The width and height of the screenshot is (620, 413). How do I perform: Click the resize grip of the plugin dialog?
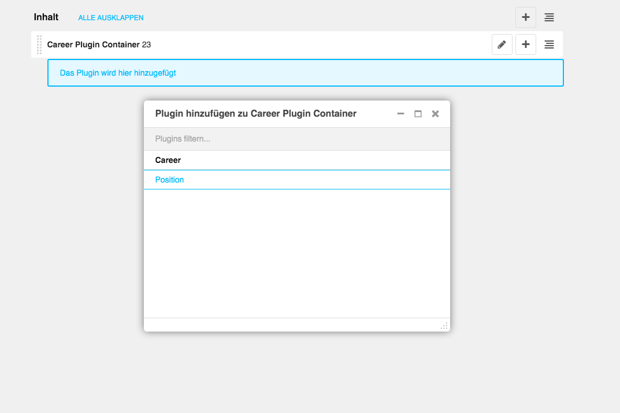pos(444,326)
